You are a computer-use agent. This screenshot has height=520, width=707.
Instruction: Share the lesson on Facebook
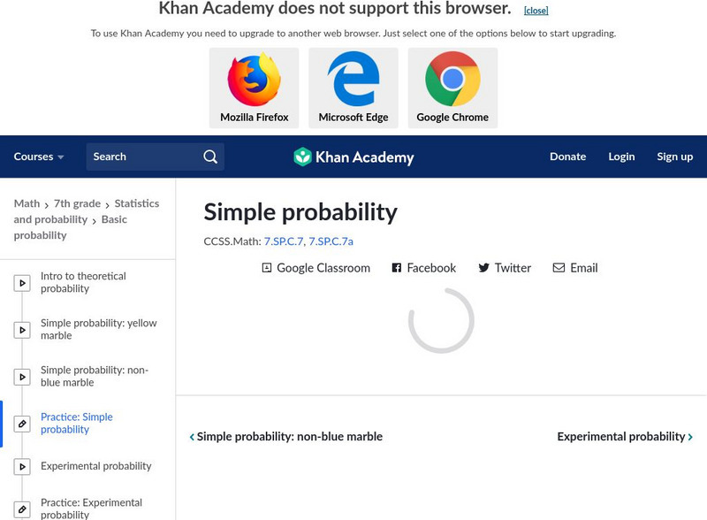click(424, 268)
